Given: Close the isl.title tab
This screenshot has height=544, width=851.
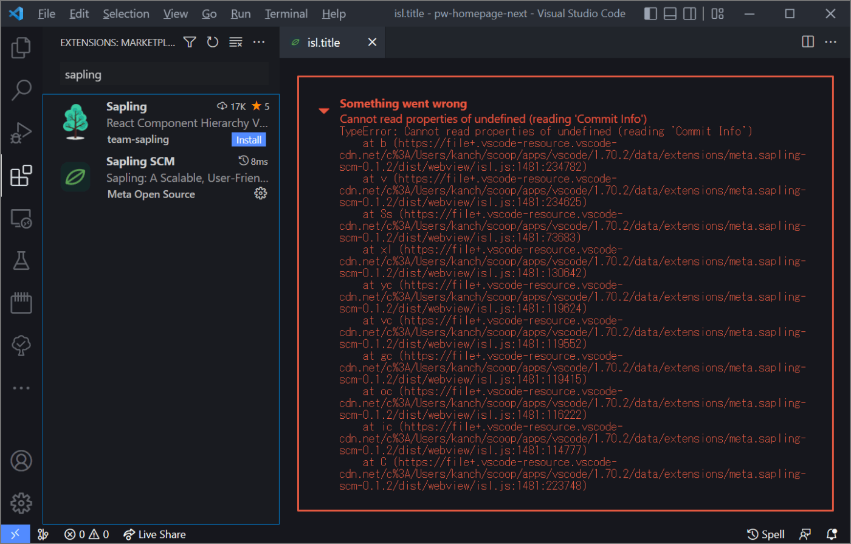Looking at the screenshot, I should (372, 42).
